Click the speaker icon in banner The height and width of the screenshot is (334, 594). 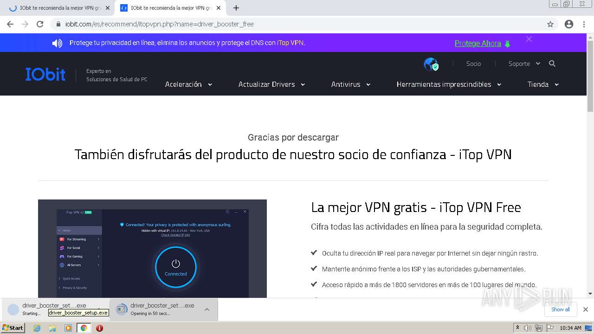tap(57, 43)
